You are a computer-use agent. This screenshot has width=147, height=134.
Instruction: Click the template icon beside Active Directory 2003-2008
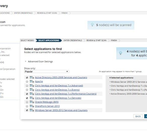click(32, 77)
